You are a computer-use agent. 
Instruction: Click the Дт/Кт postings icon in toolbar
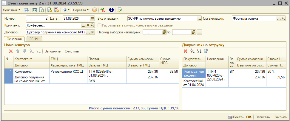point(103,10)
